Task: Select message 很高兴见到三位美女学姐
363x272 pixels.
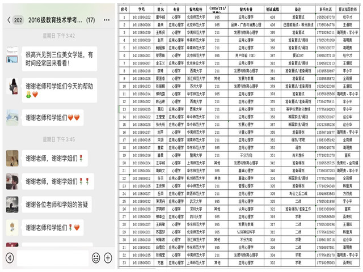Action: (57, 59)
